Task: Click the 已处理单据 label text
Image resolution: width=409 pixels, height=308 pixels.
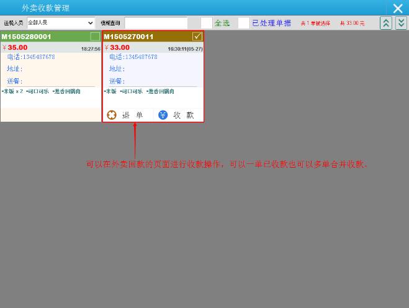Action: [271, 23]
